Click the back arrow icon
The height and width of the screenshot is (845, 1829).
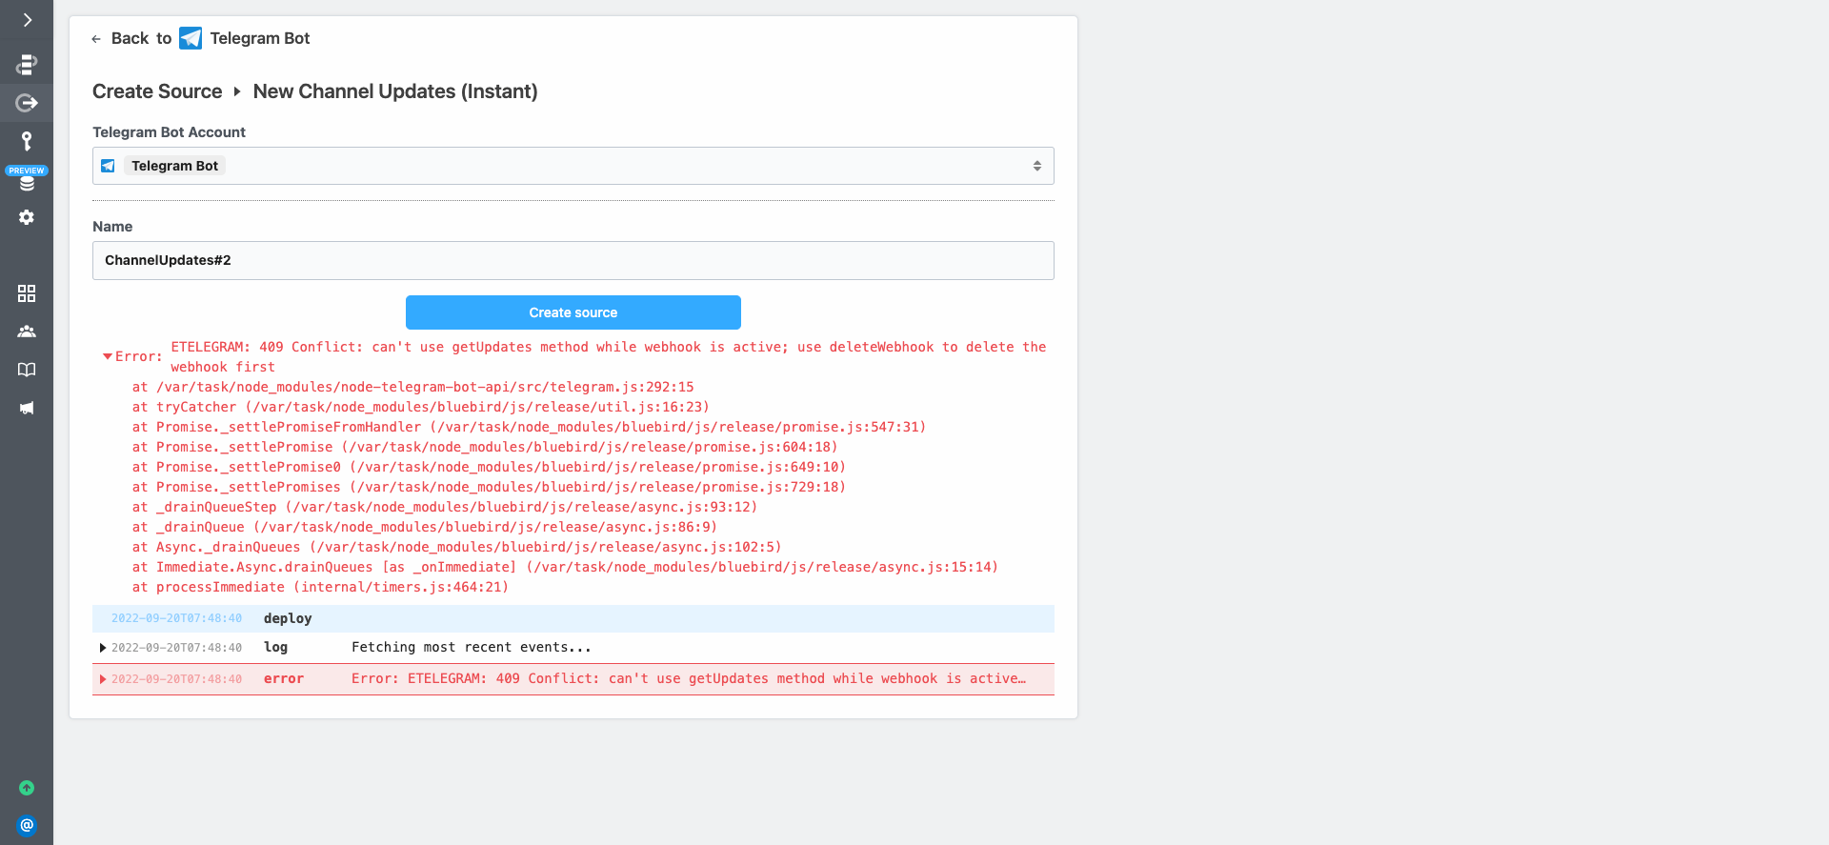(x=96, y=39)
